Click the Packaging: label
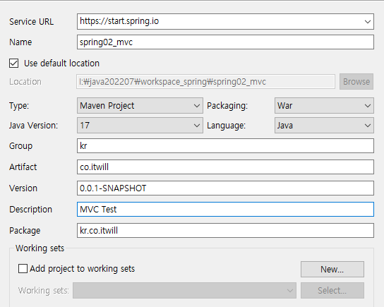 227,106
